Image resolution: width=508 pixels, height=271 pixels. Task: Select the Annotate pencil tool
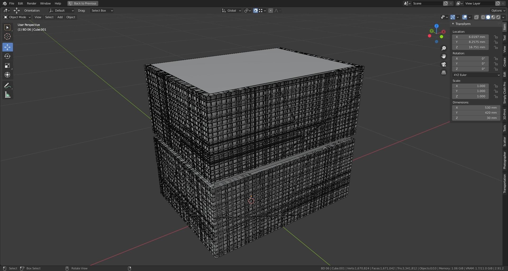coord(7,86)
